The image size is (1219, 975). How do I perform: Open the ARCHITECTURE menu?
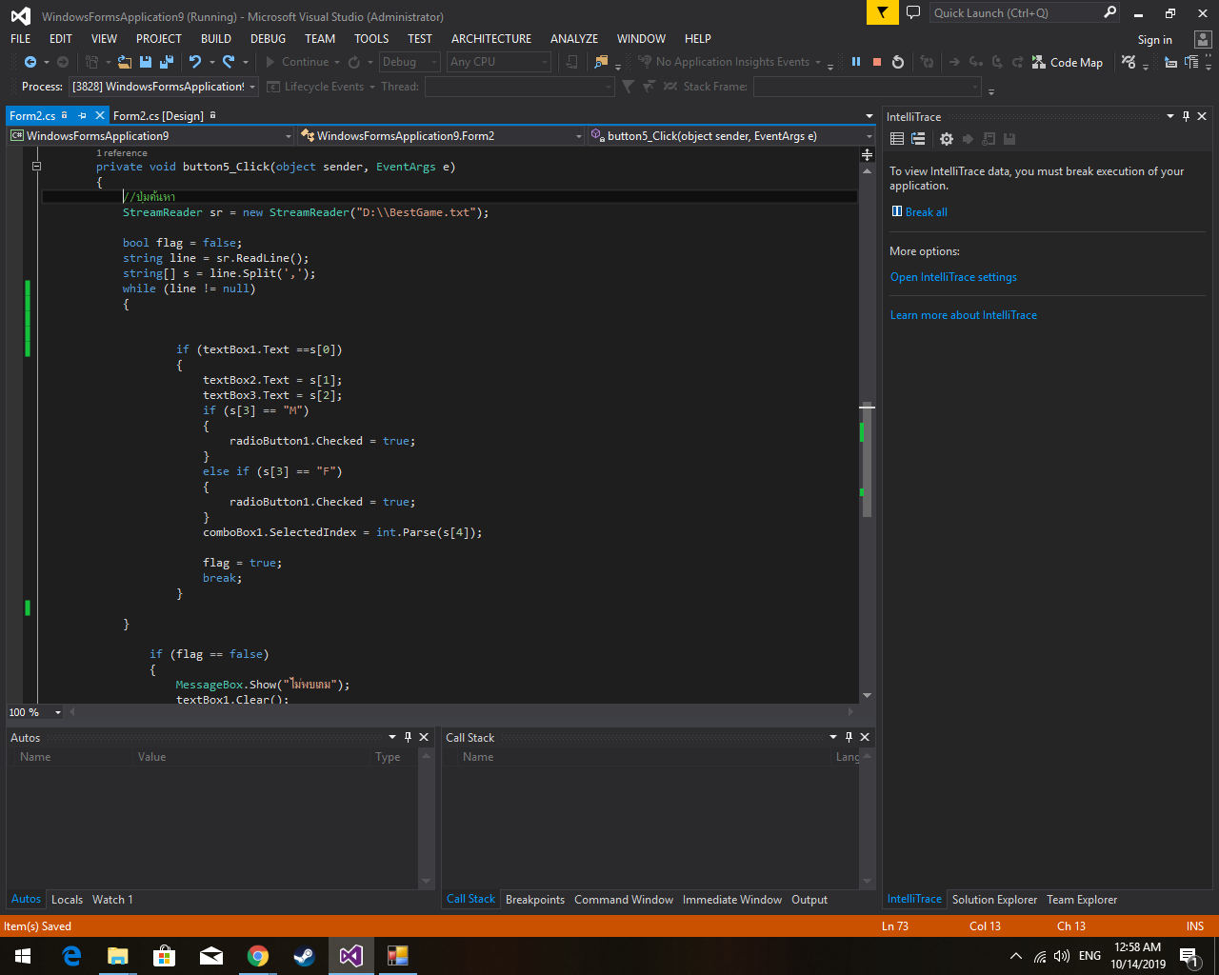491,39
